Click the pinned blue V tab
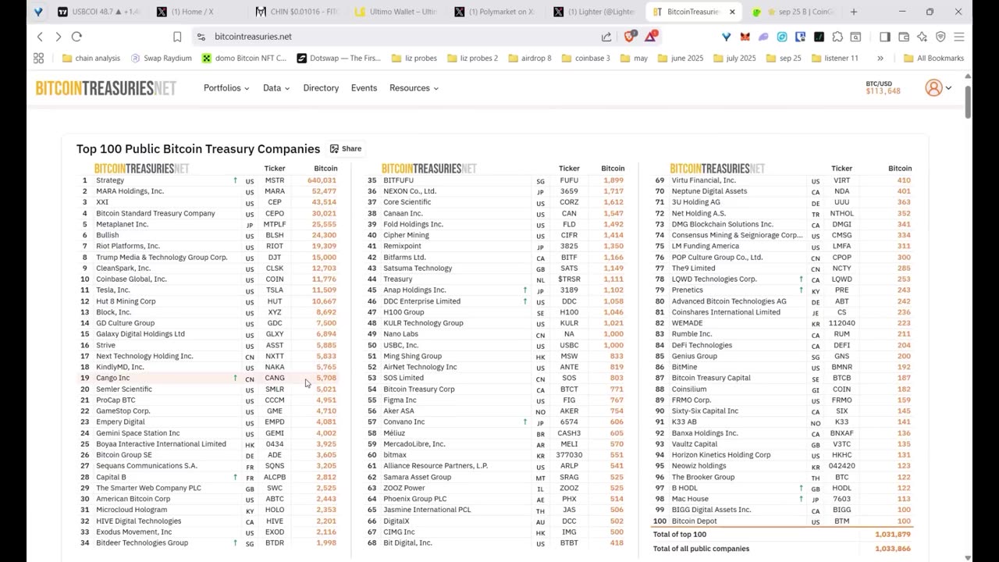Screen dimensions: 999x562 pos(39,12)
